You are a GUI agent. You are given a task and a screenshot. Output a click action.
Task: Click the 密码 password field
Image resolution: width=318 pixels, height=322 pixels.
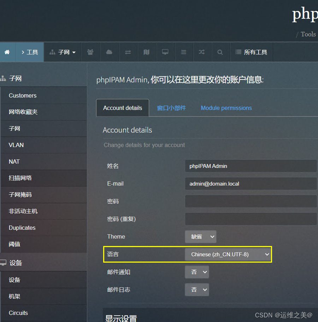click(251, 201)
